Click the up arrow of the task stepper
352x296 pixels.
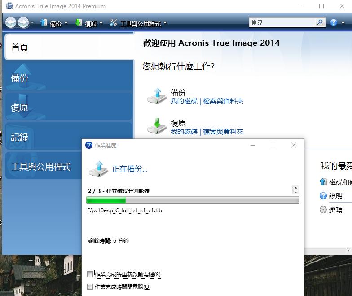click(x=295, y=188)
